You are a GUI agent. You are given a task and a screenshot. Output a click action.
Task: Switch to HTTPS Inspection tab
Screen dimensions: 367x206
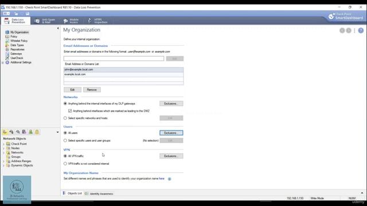pos(98,21)
